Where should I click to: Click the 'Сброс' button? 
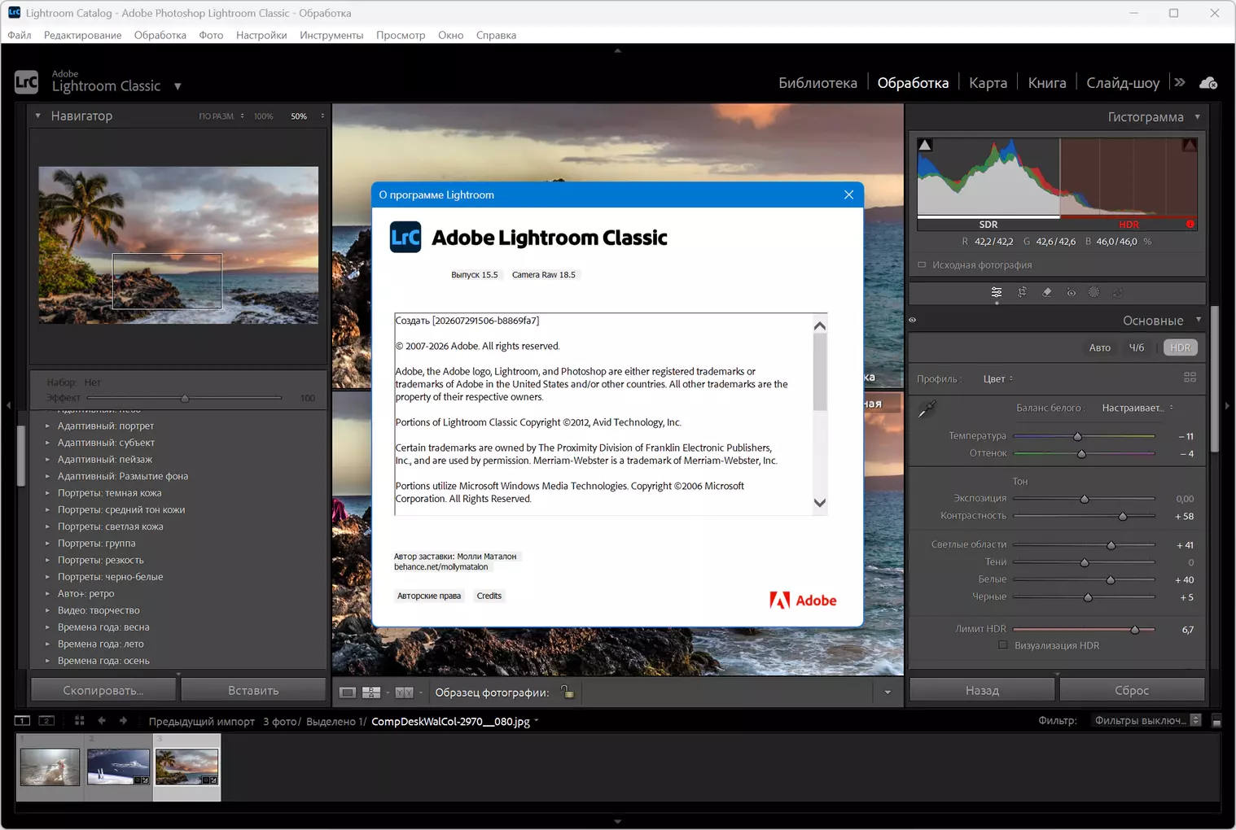point(1132,690)
